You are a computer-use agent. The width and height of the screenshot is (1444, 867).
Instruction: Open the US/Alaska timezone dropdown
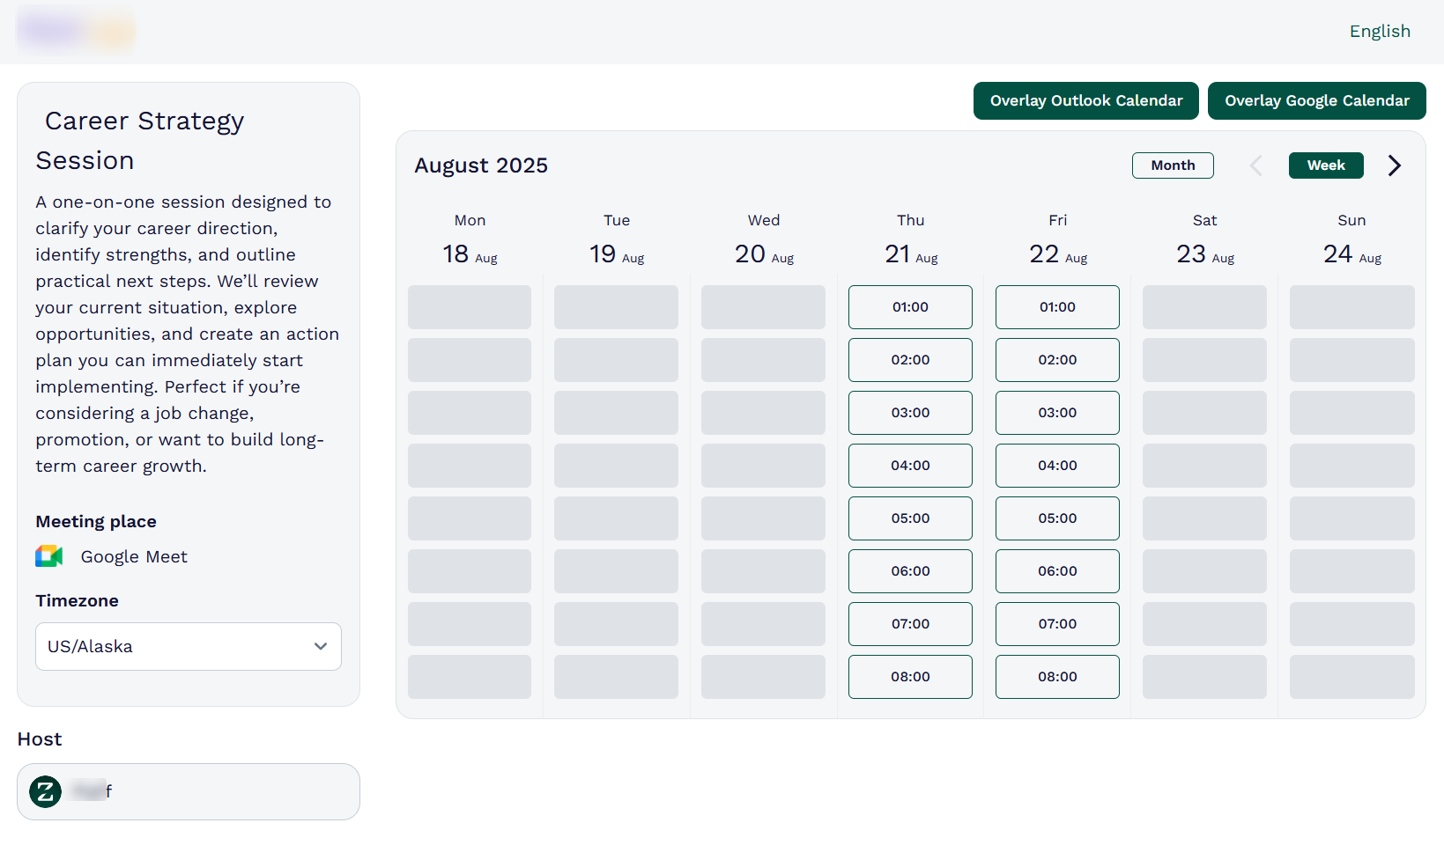[x=188, y=646]
